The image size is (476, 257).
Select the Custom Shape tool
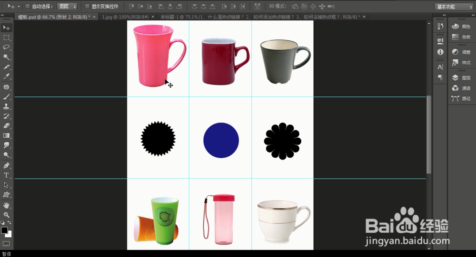pyautogui.click(x=6, y=195)
